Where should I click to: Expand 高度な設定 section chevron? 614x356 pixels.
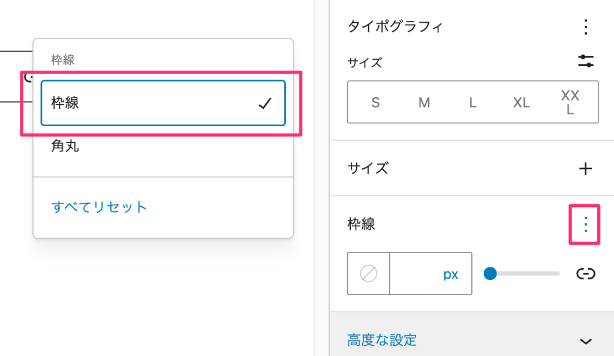point(585,341)
